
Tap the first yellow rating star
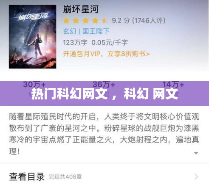tap(66, 21)
